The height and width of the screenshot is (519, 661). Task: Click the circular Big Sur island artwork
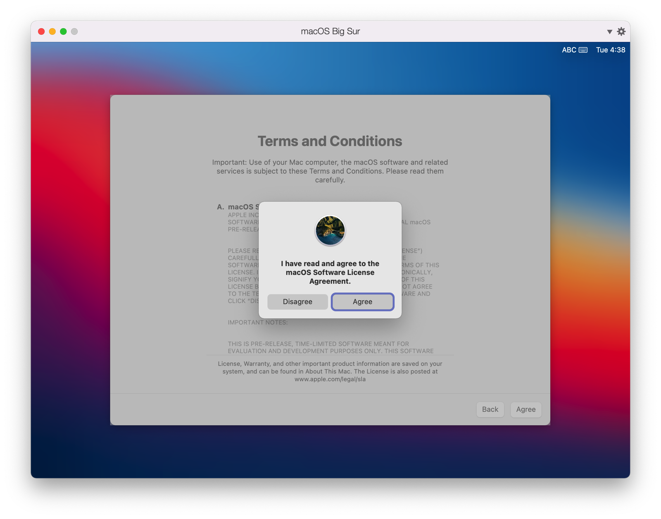pyautogui.click(x=330, y=230)
